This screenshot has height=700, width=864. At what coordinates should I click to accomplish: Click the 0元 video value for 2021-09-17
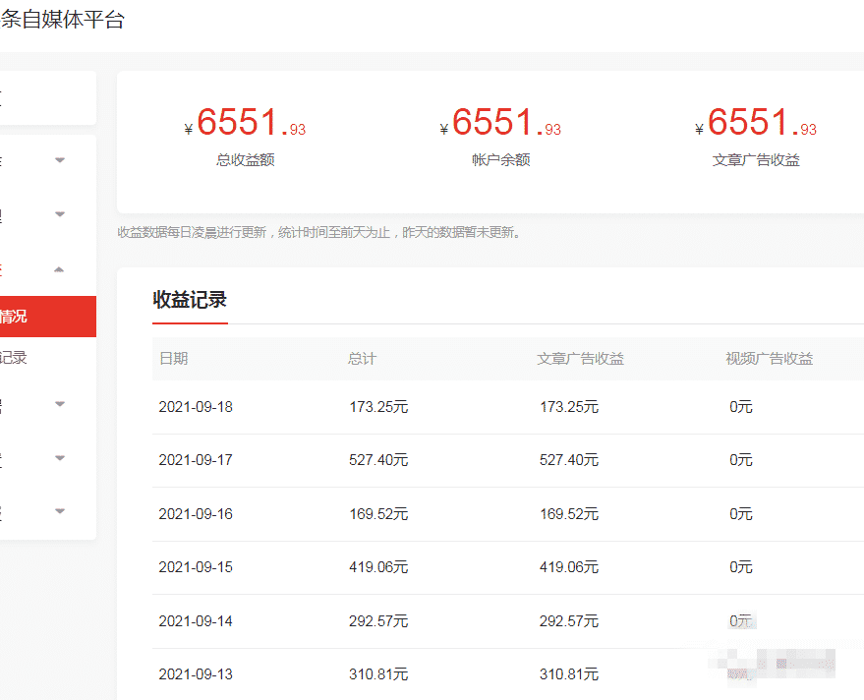(741, 460)
